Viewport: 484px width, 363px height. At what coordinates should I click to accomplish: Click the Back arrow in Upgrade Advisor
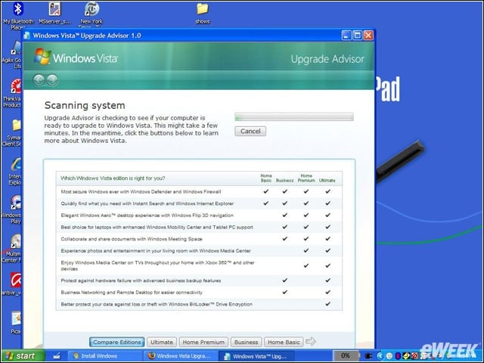(39, 80)
